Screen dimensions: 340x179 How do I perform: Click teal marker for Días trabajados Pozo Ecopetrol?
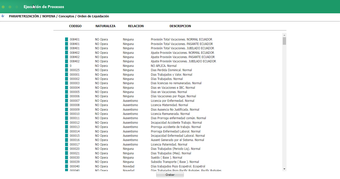click(x=67, y=166)
